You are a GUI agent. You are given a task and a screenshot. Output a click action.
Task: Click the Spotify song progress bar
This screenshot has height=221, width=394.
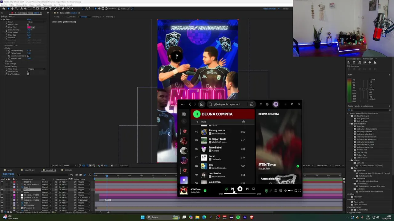[x=240, y=194]
